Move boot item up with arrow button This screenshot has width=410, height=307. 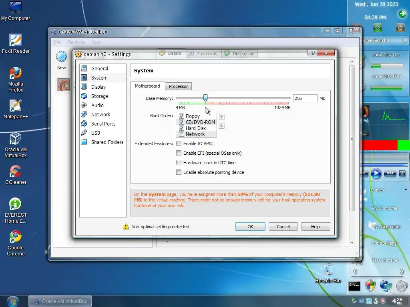click(x=221, y=117)
